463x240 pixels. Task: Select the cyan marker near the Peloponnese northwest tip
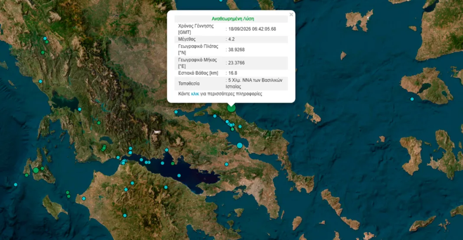[x=84, y=198]
